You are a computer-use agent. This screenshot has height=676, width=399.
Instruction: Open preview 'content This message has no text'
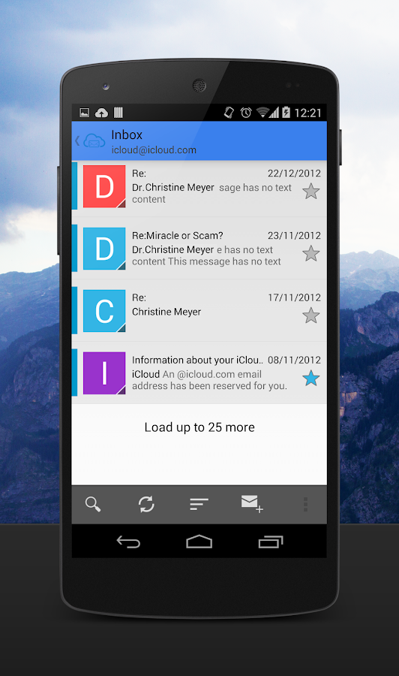[206, 261]
